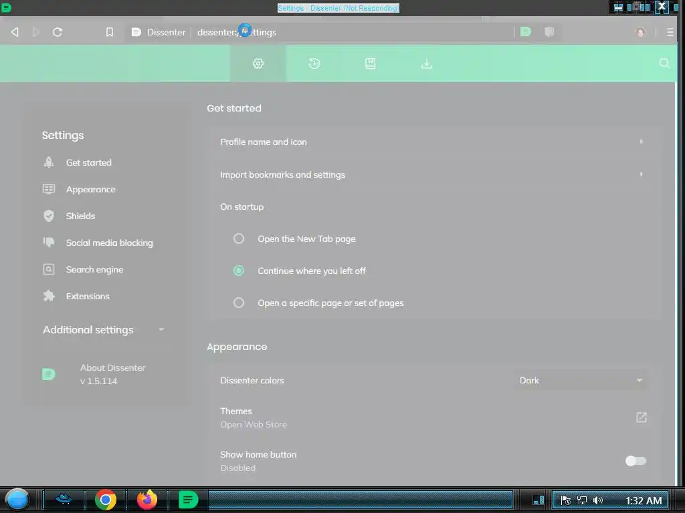The image size is (685, 513).
Task: Switch to the Downloads tab
Action: tap(426, 63)
